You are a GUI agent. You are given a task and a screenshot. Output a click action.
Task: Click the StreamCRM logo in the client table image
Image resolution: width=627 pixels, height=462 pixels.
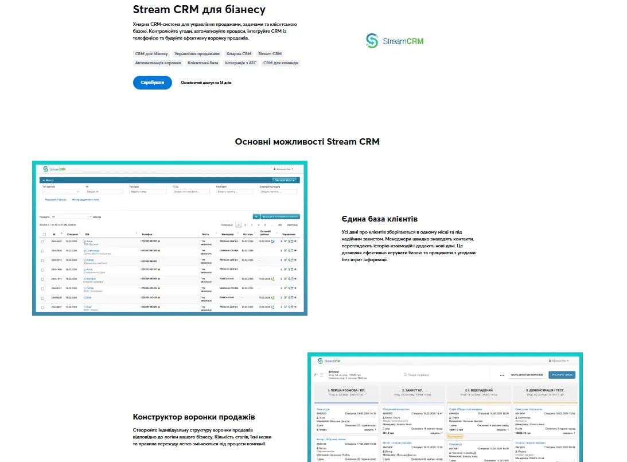54,169
